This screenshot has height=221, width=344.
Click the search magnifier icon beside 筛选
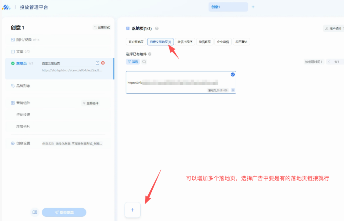(x=144, y=62)
